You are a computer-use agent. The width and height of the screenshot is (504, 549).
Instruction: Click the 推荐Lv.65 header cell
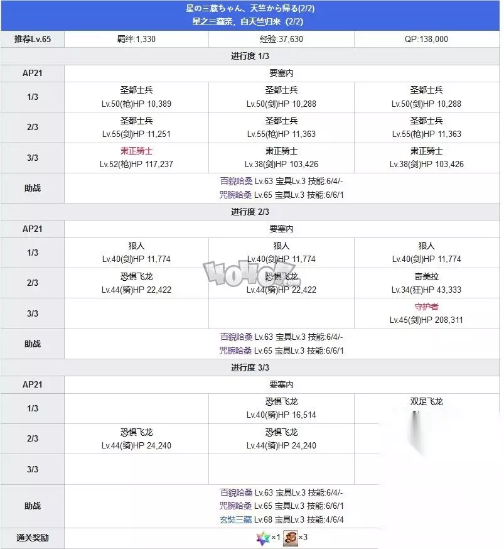tap(33, 39)
